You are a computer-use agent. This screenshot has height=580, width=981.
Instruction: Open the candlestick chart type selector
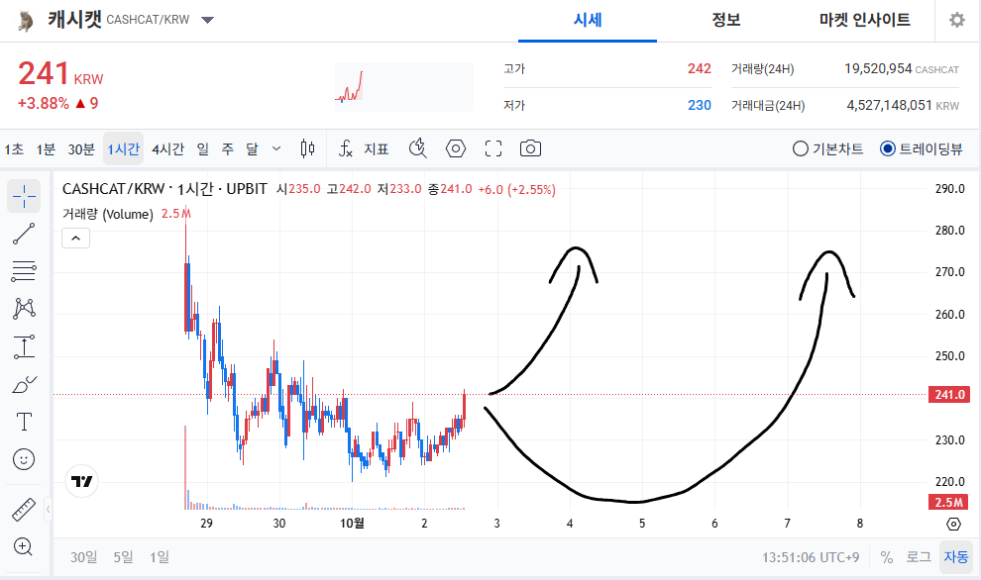307,148
